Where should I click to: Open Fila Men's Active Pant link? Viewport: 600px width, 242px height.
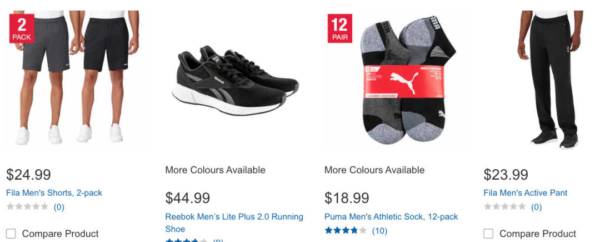pyautogui.click(x=526, y=193)
